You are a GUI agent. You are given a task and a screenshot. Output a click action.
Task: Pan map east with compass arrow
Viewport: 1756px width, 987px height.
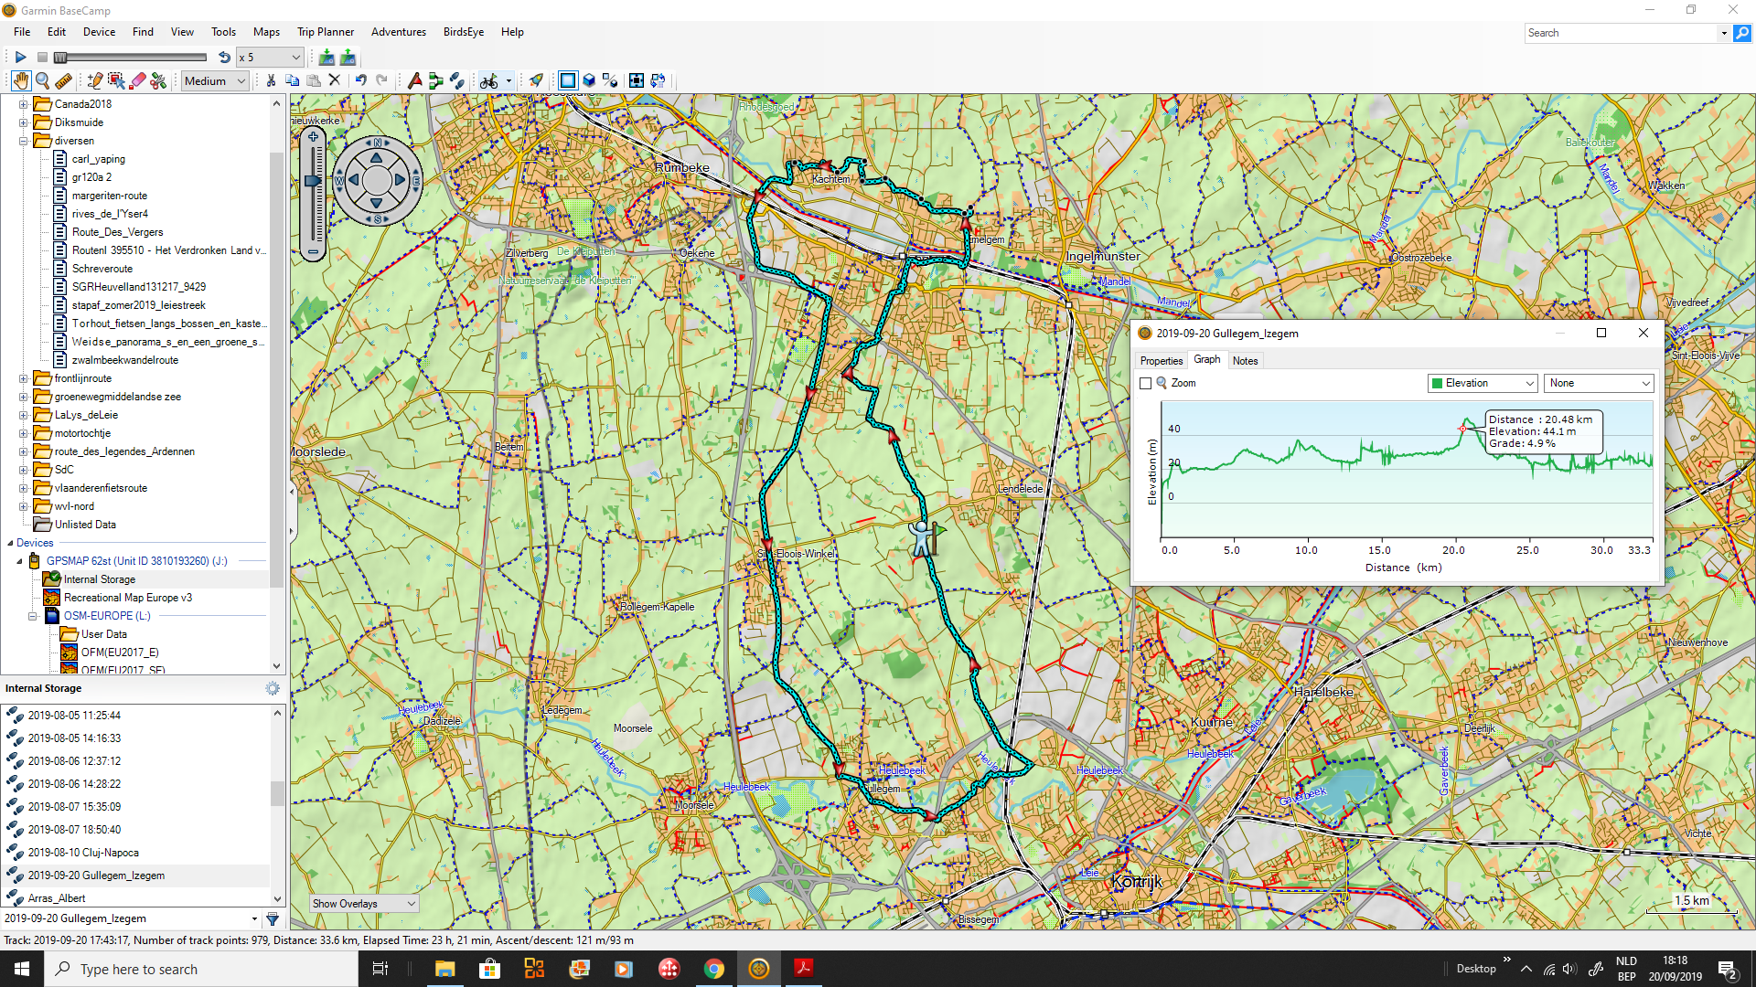pos(401,180)
